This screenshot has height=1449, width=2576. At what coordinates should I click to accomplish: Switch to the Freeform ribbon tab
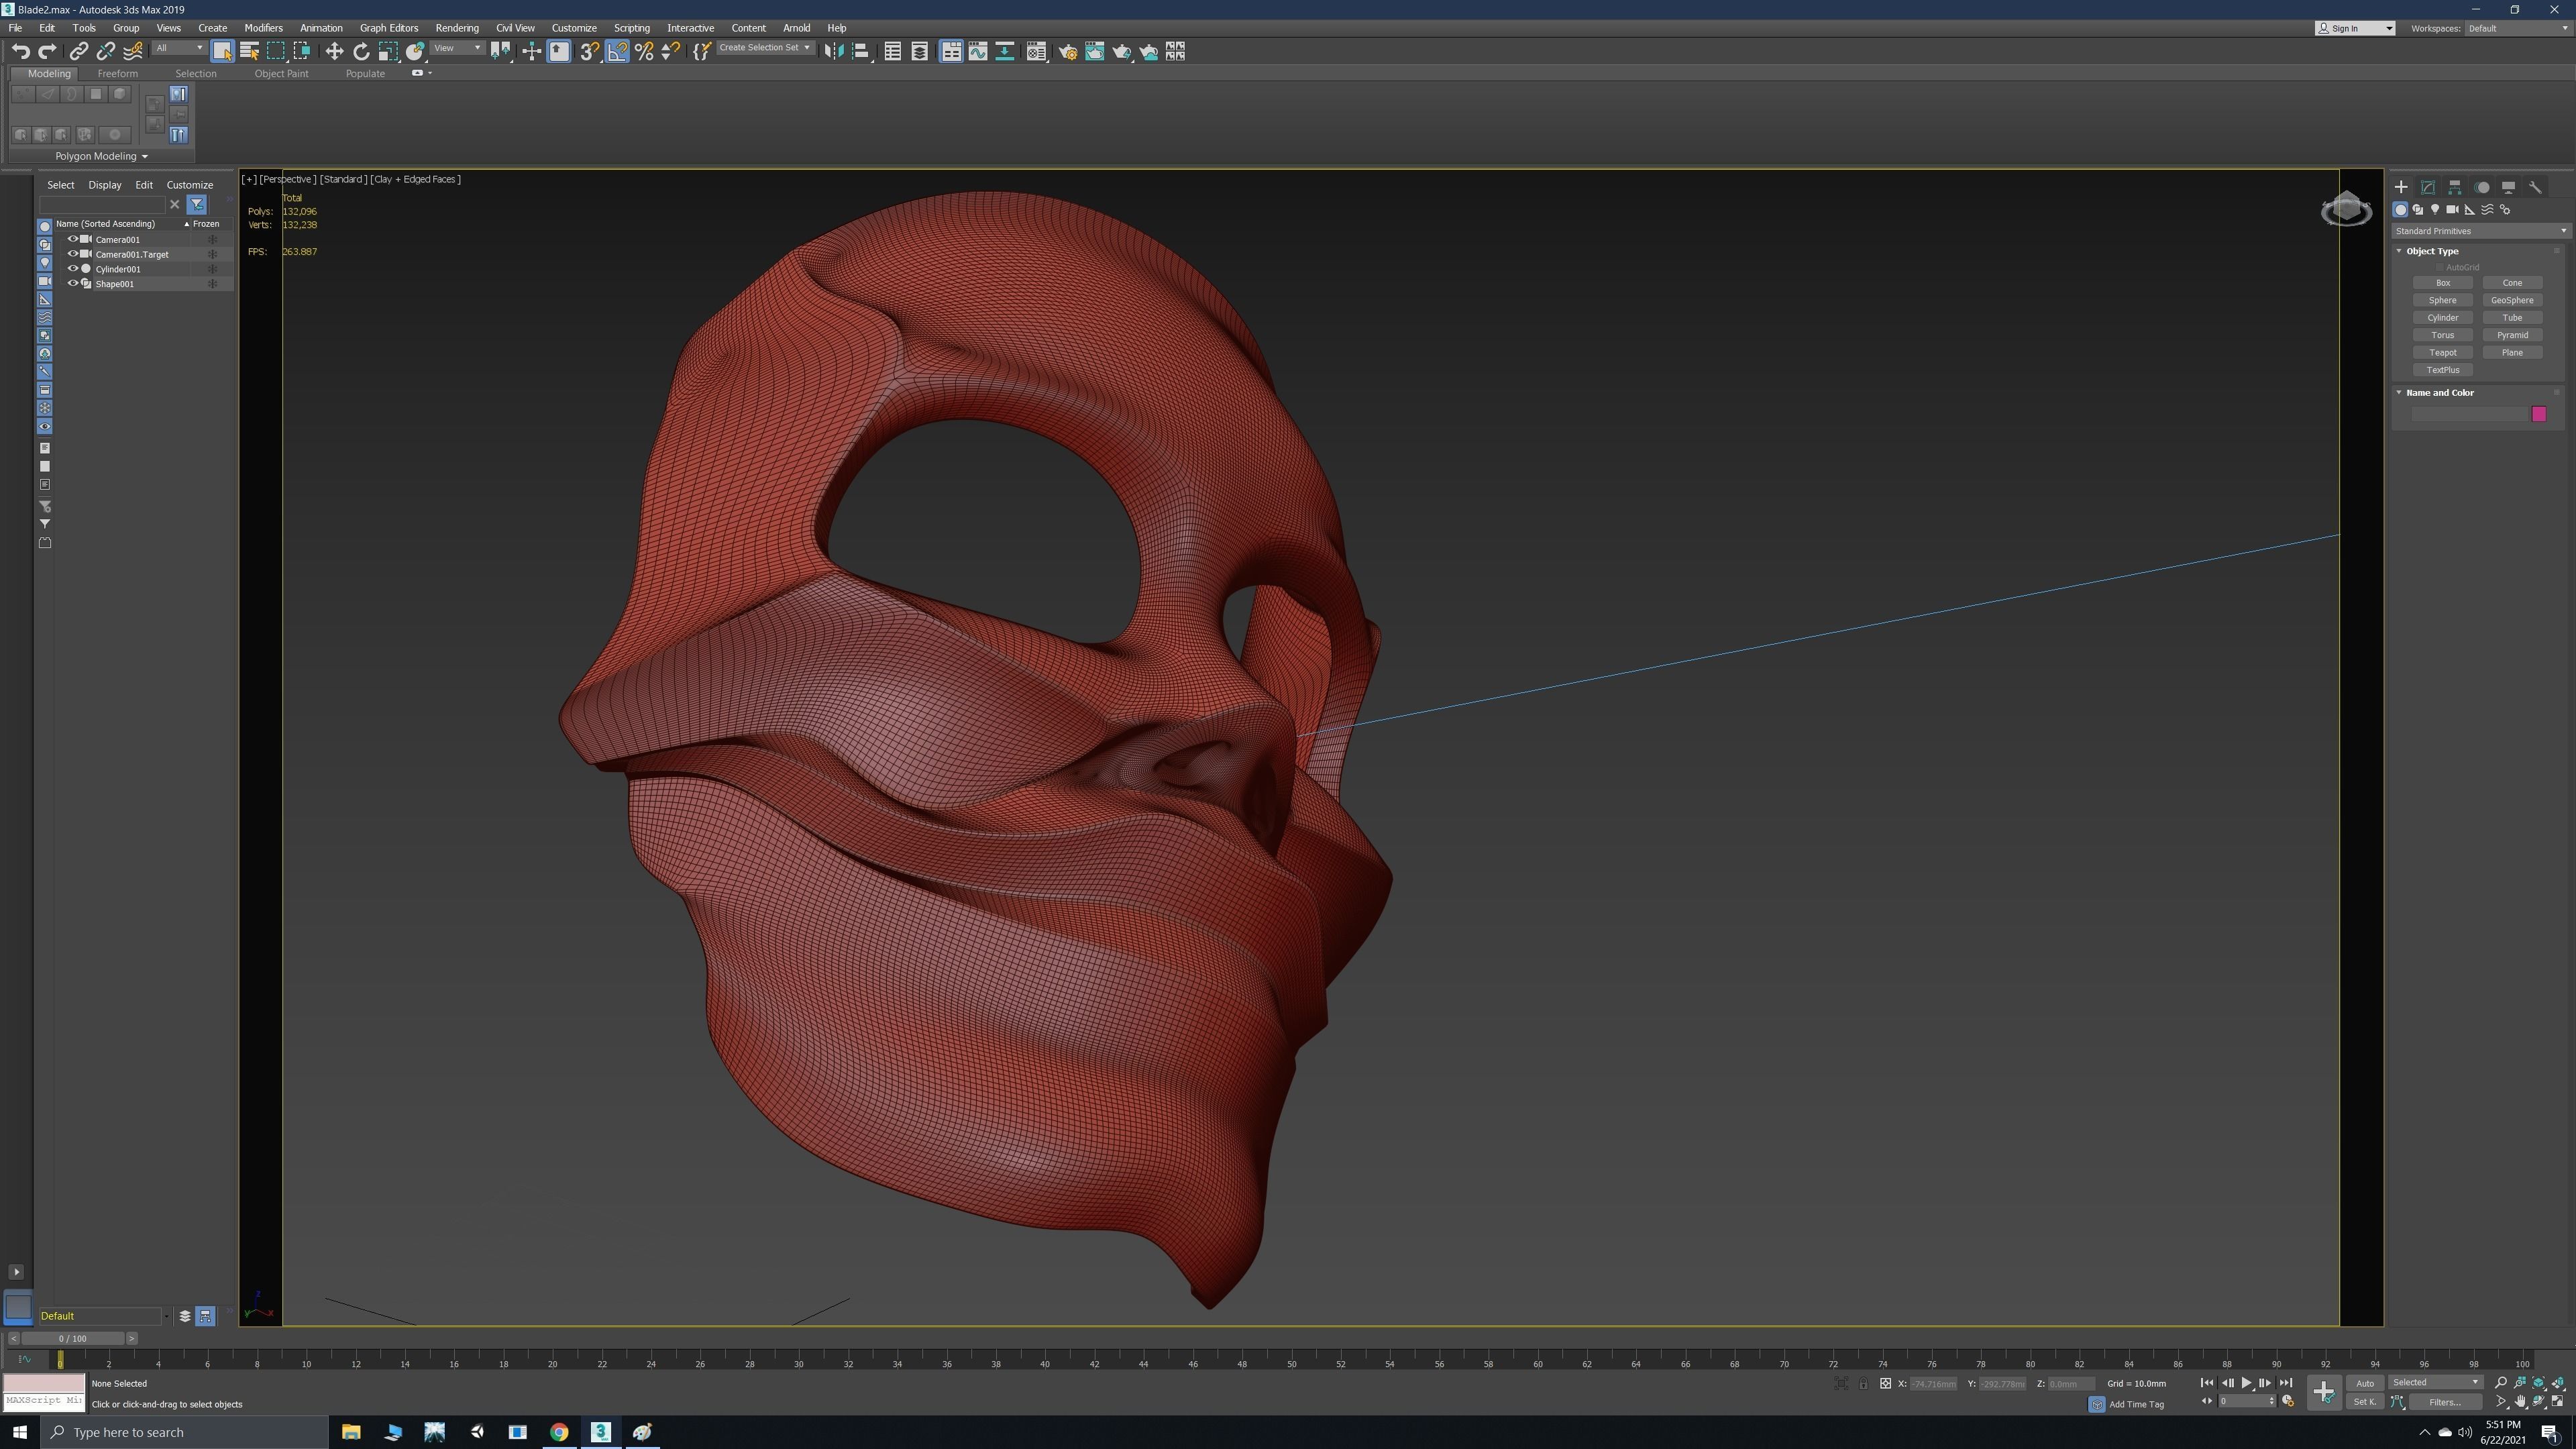[117, 73]
